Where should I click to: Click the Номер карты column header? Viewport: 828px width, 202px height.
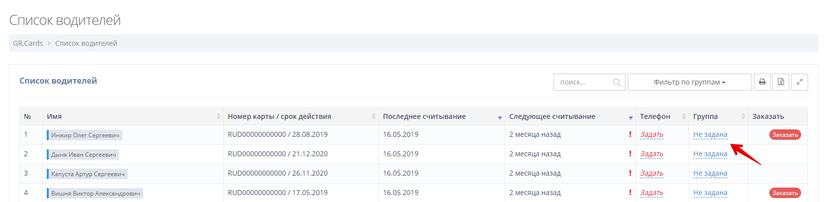[x=279, y=116]
